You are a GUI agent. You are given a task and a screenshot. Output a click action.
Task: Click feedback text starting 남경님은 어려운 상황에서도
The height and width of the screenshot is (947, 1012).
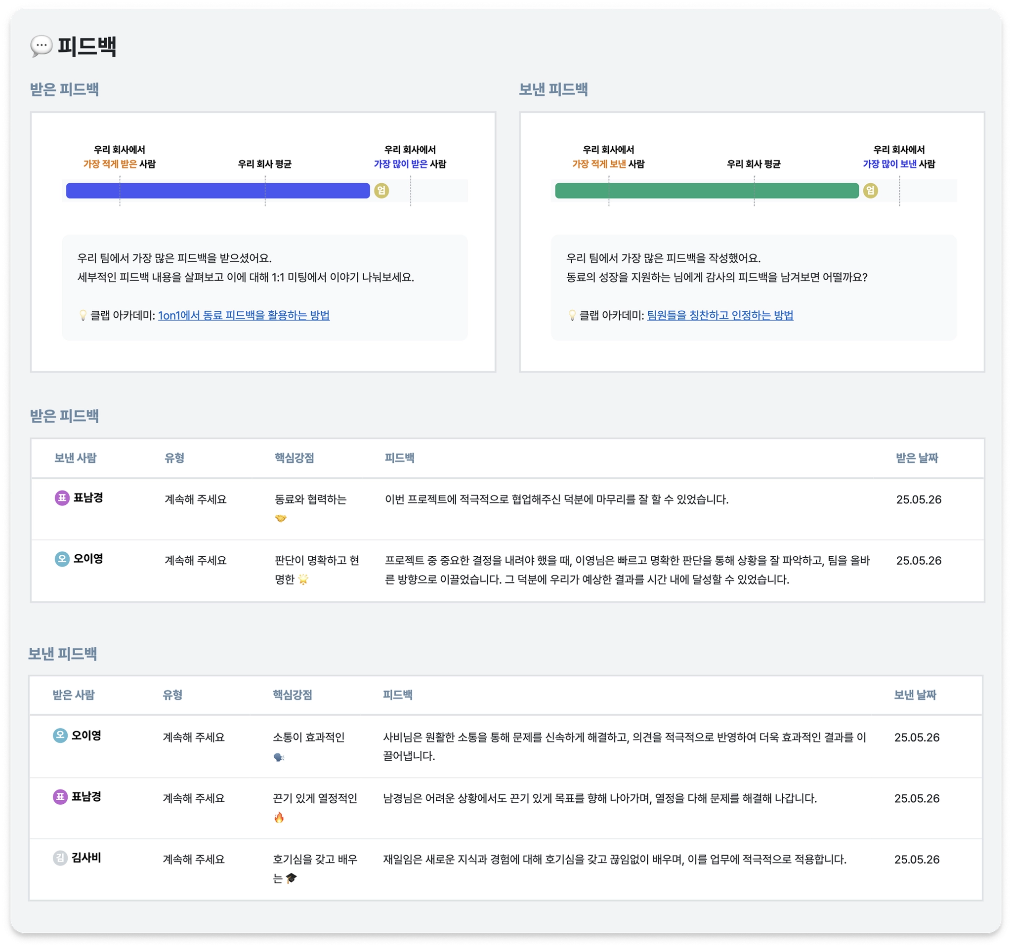pos(600,798)
